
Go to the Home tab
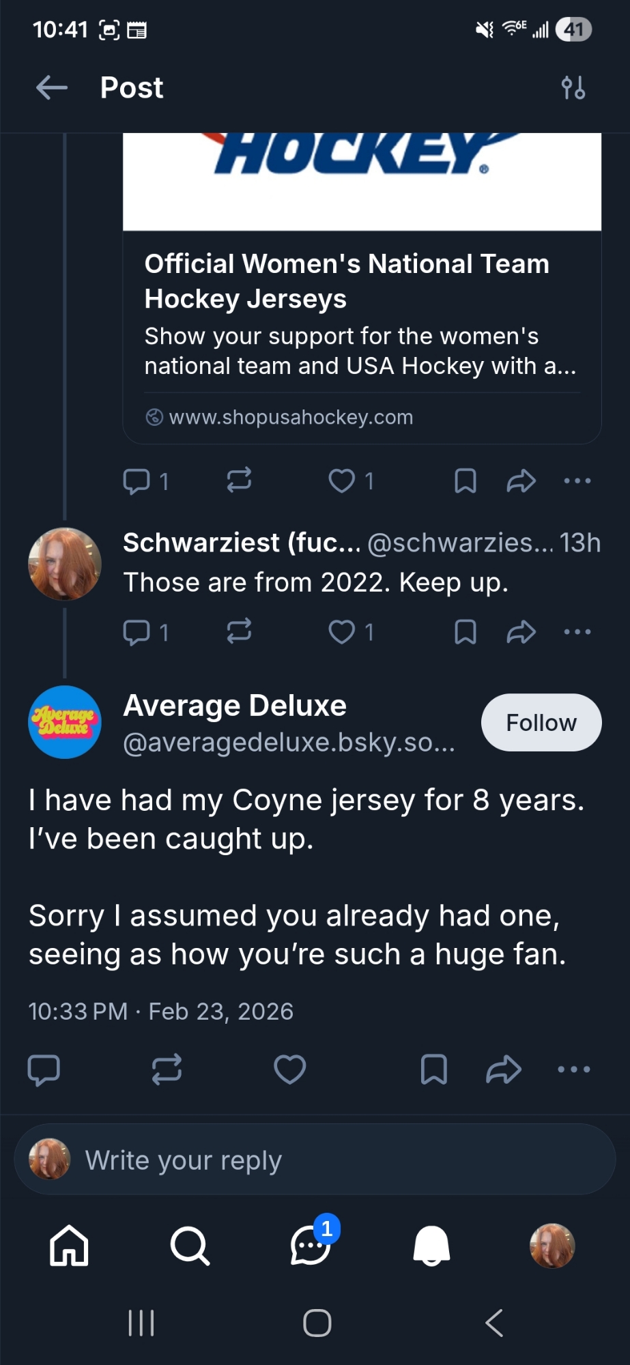point(69,1246)
